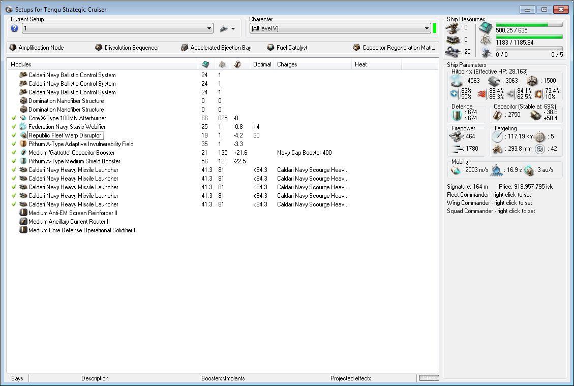Click second Domination Nanofiber Structure icon
The height and width of the screenshot is (386, 574).
[x=23, y=109]
